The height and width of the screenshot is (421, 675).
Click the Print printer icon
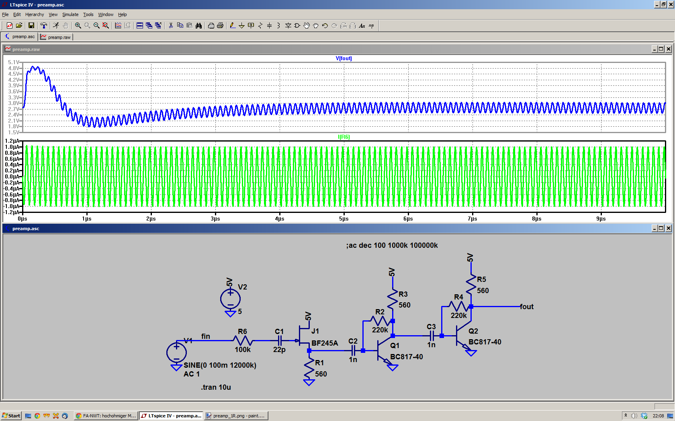[211, 26]
